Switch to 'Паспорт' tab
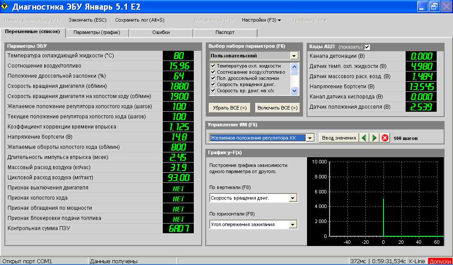 pos(225,33)
